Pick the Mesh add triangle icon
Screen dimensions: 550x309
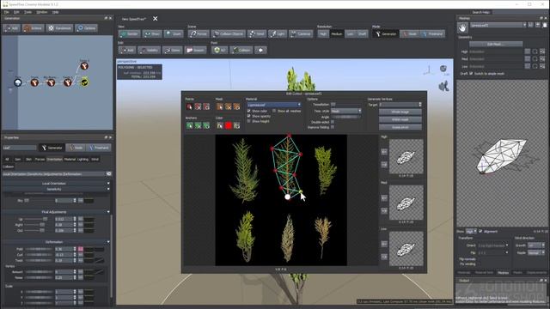(x=220, y=106)
